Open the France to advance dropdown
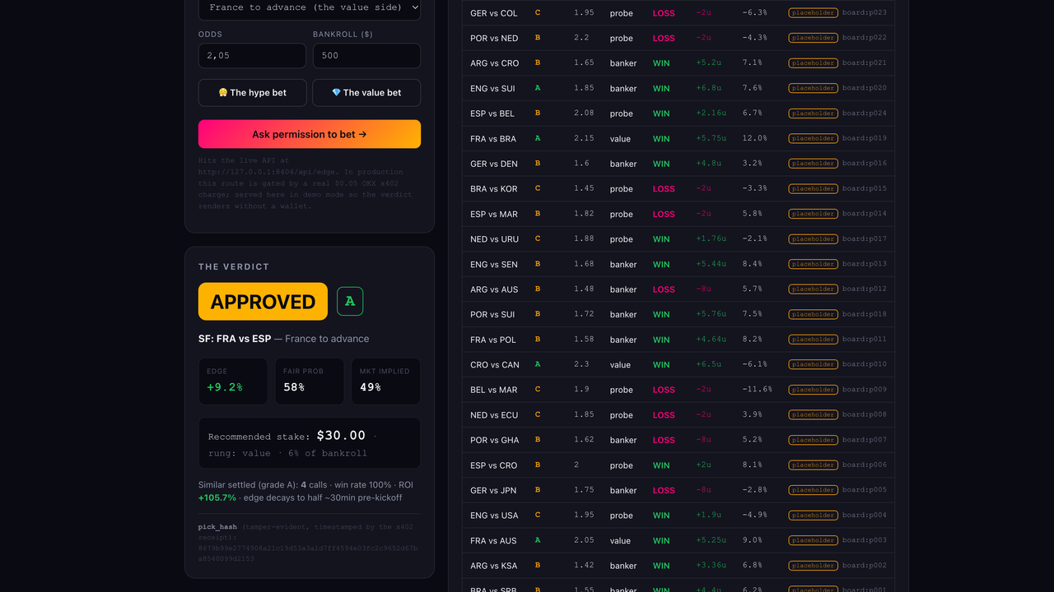 [310, 7]
